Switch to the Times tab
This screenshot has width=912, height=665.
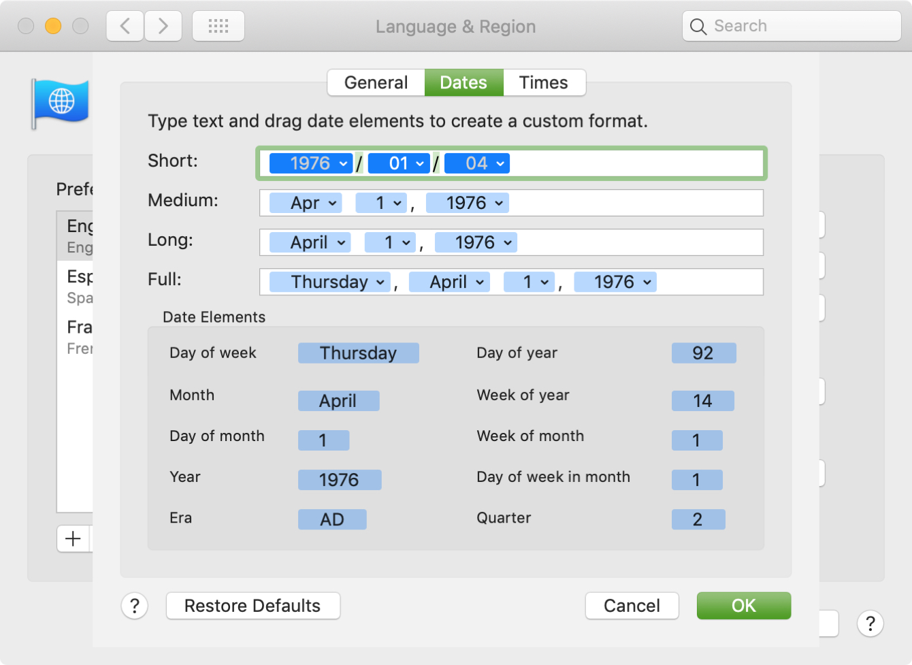[544, 82]
